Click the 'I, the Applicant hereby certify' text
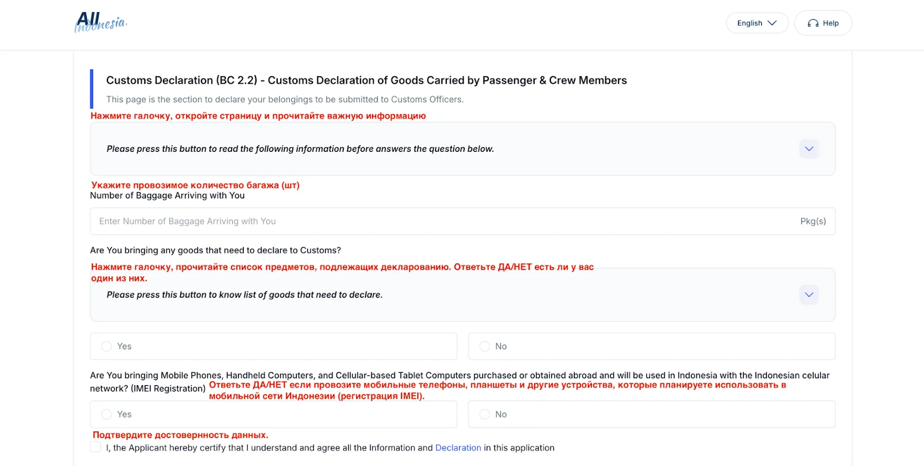This screenshot has width=924, height=466. (269, 448)
